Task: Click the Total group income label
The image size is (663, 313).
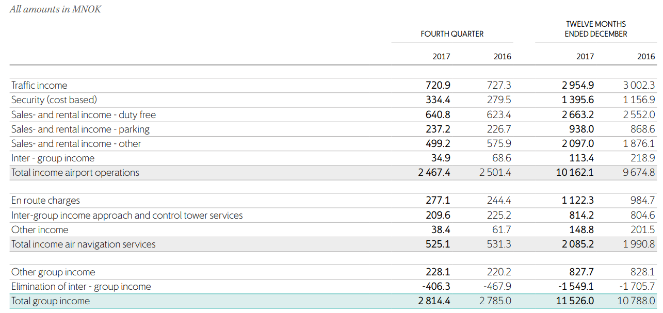Action: point(51,301)
